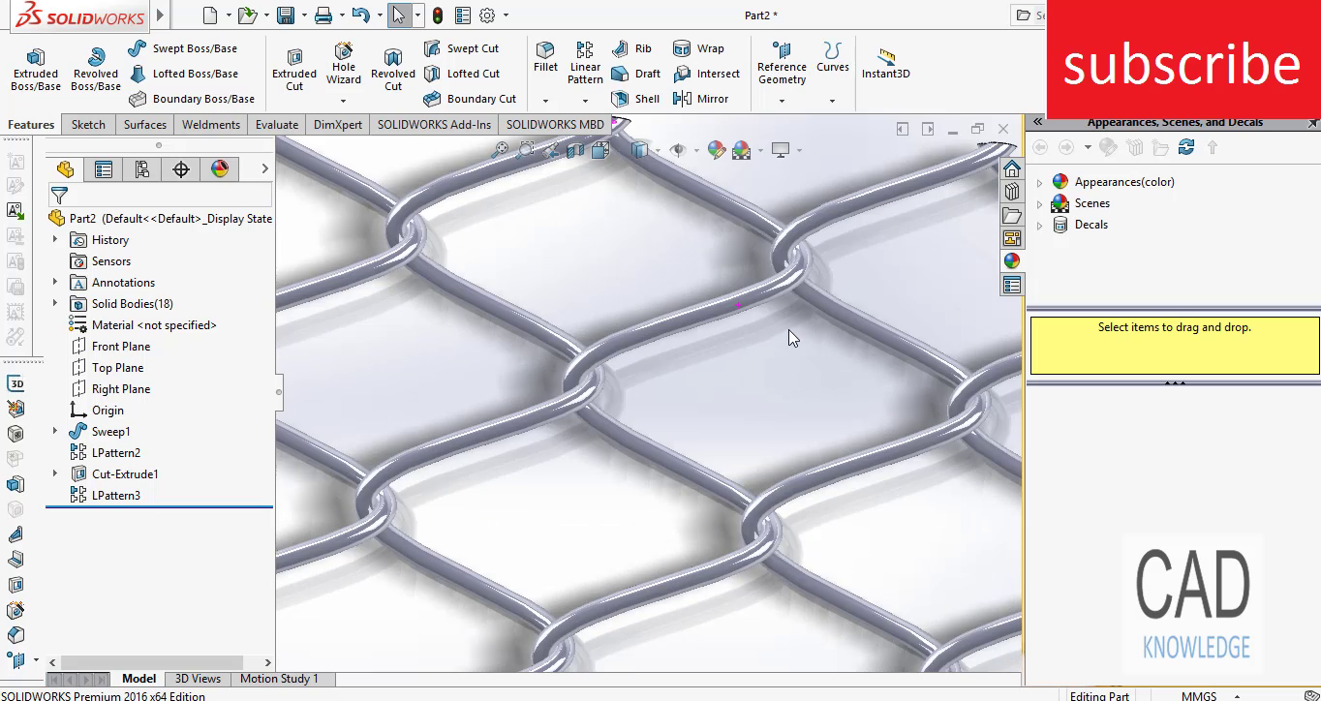Select the Extruded Cut tool

click(294, 70)
